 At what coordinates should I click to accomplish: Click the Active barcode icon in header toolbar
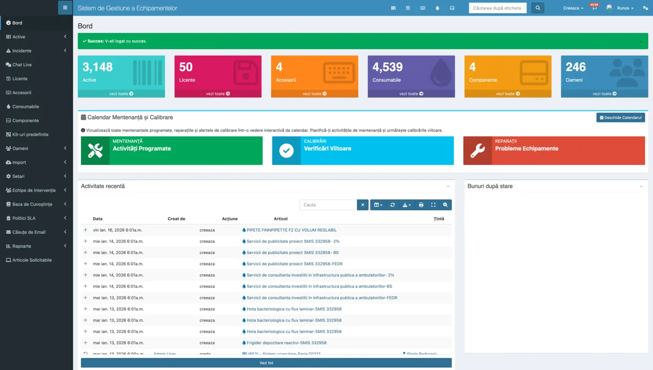[x=393, y=8]
